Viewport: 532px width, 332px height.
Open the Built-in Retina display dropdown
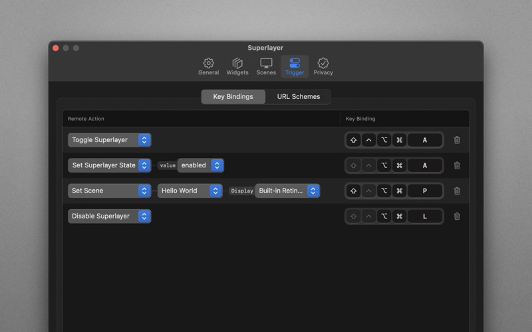click(287, 191)
